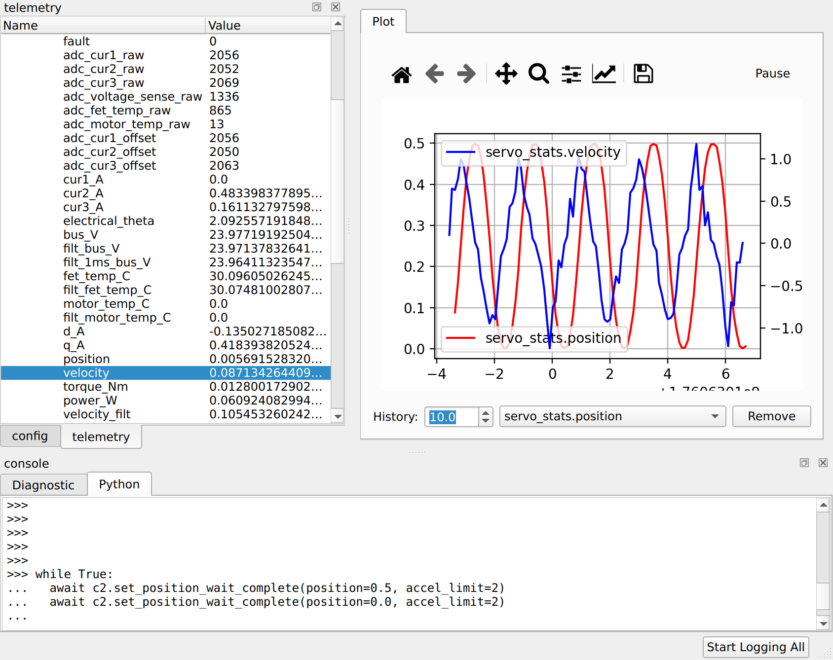The width and height of the screenshot is (833, 660).
Task: Click the forward arrow in plot toolbar
Action: (x=466, y=74)
